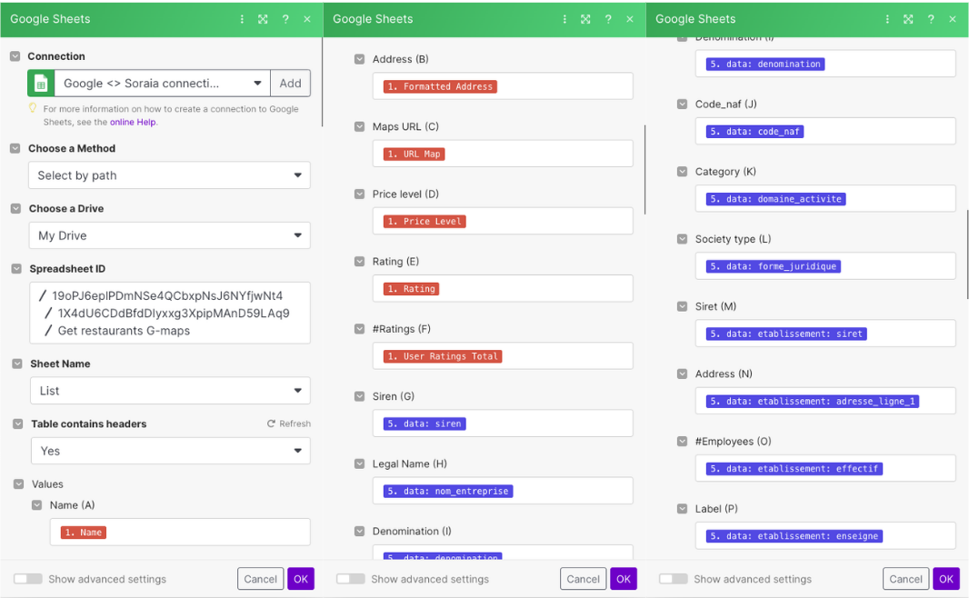Select the 5. data: siren tag
This screenshot has height=598, width=969.
[x=425, y=424]
